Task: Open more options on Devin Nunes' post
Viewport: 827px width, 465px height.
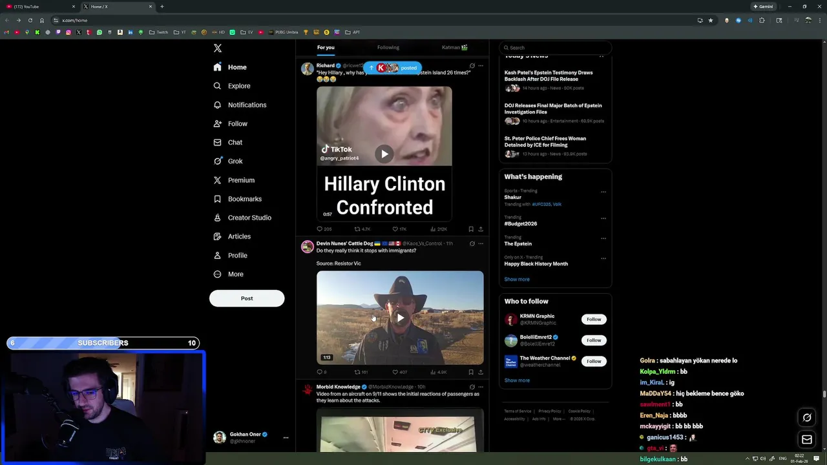Action: (x=481, y=243)
